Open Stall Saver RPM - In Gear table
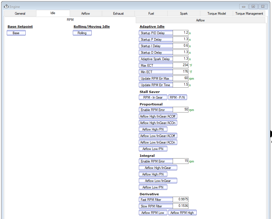 click(x=153, y=97)
